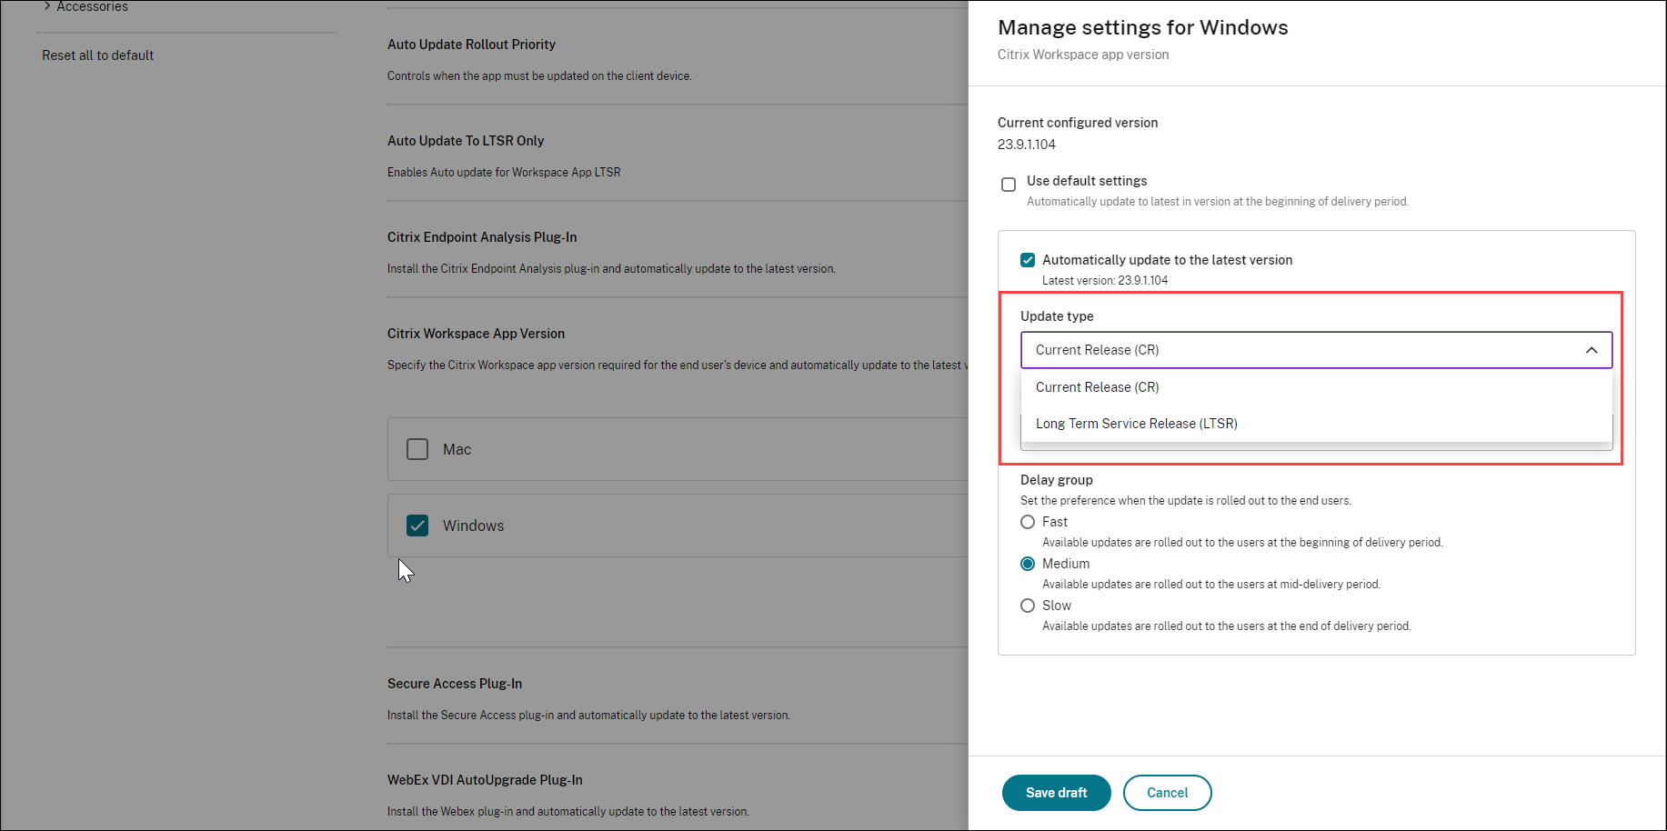This screenshot has height=831, width=1667.
Task: Tick the Mac platform checkbox
Action: [417, 449]
